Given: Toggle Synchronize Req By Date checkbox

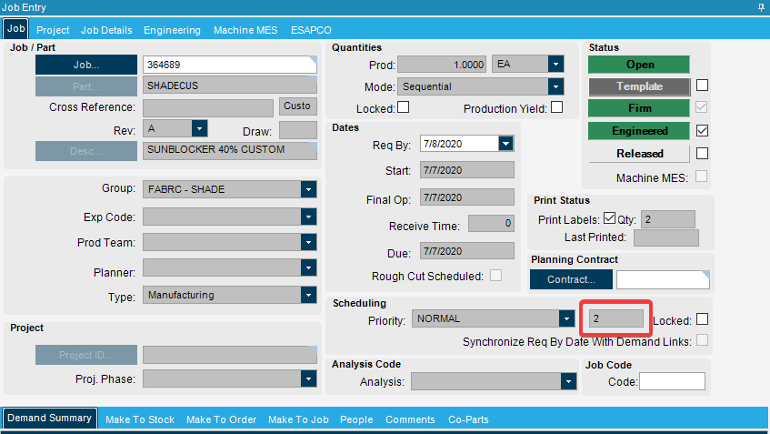Looking at the screenshot, I should pyautogui.click(x=702, y=340).
